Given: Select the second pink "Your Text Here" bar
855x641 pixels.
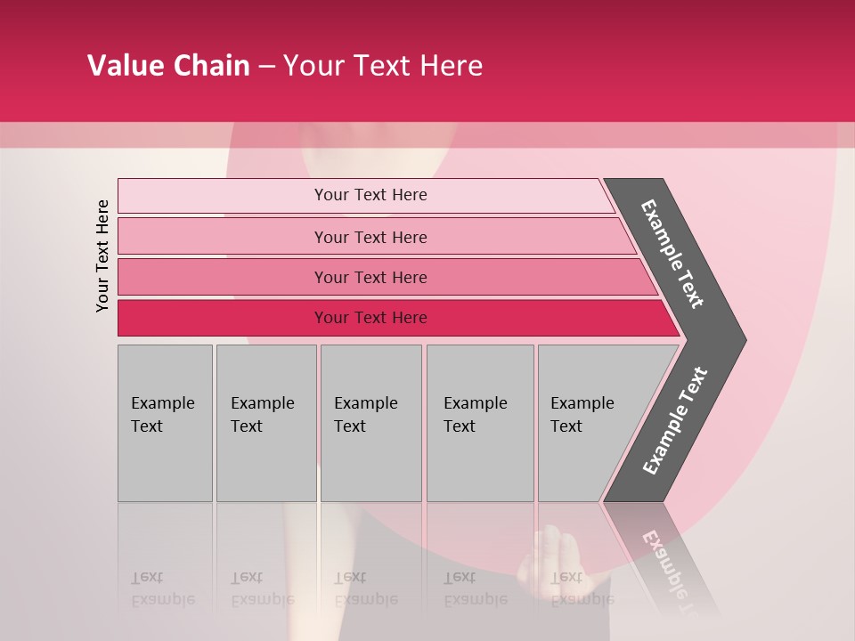Looking at the screenshot, I should pyautogui.click(x=370, y=237).
